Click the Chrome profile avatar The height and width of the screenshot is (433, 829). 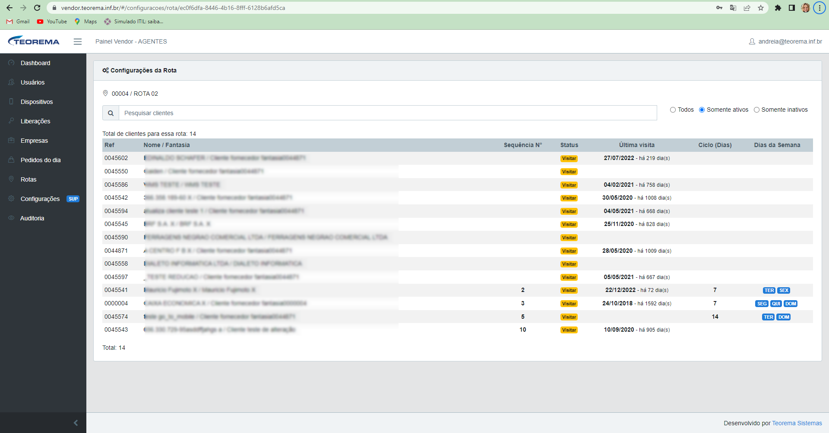(x=806, y=8)
